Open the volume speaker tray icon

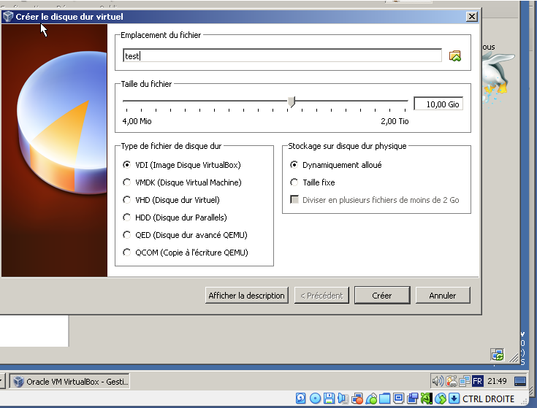pyautogui.click(x=438, y=381)
